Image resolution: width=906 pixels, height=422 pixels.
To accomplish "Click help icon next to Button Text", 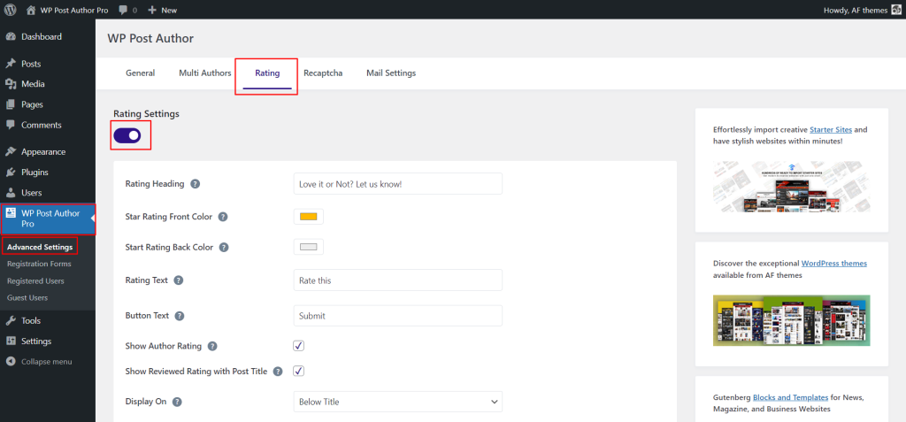I will [180, 316].
